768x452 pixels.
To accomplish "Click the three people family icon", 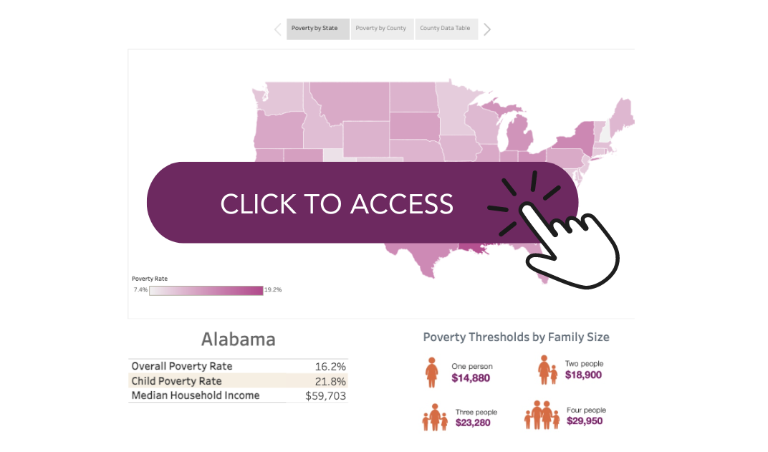I will click(434, 417).
